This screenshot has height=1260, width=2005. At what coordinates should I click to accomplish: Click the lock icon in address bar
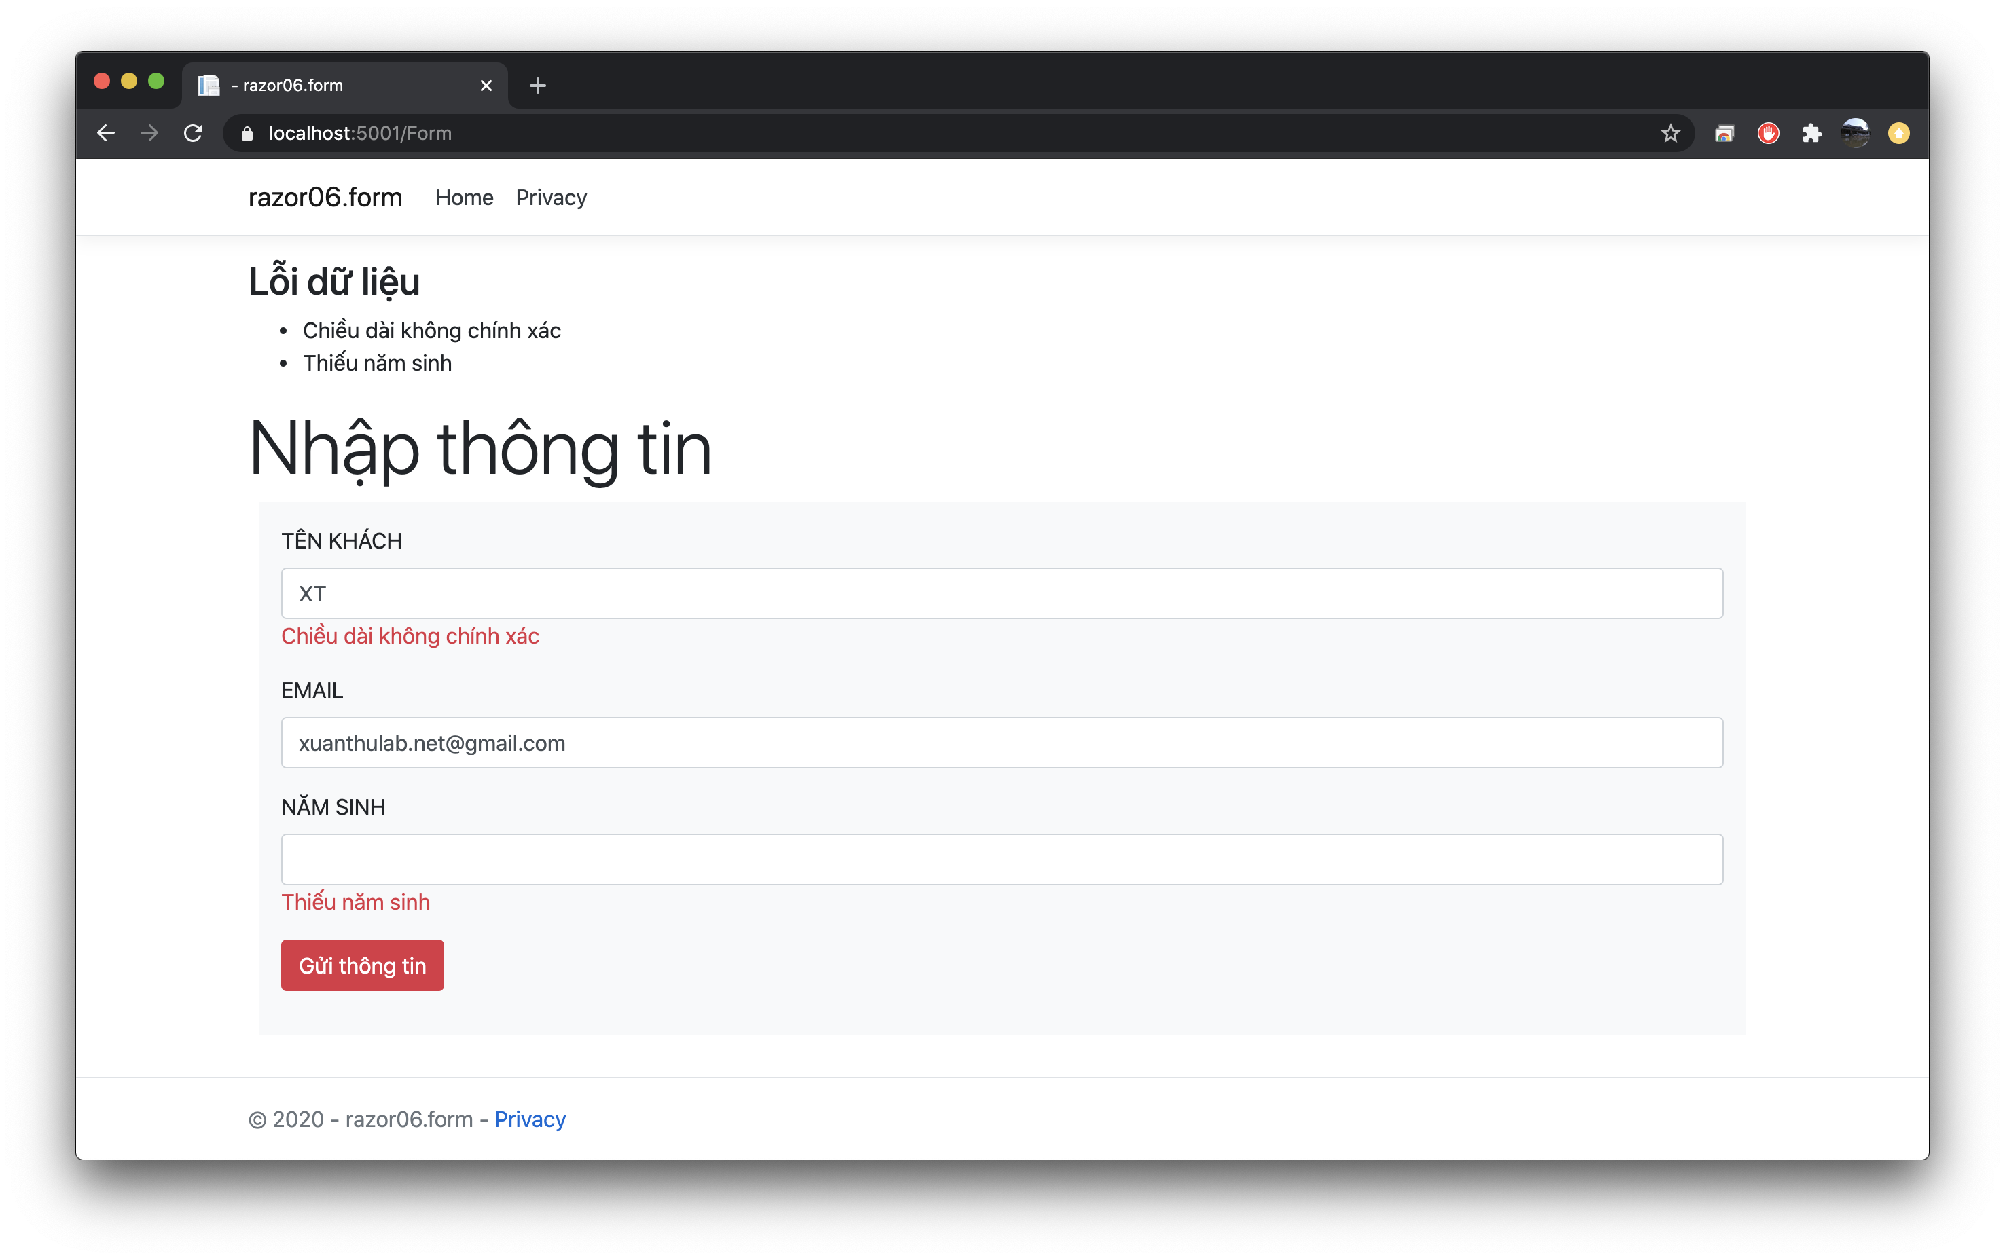(247, 133)
